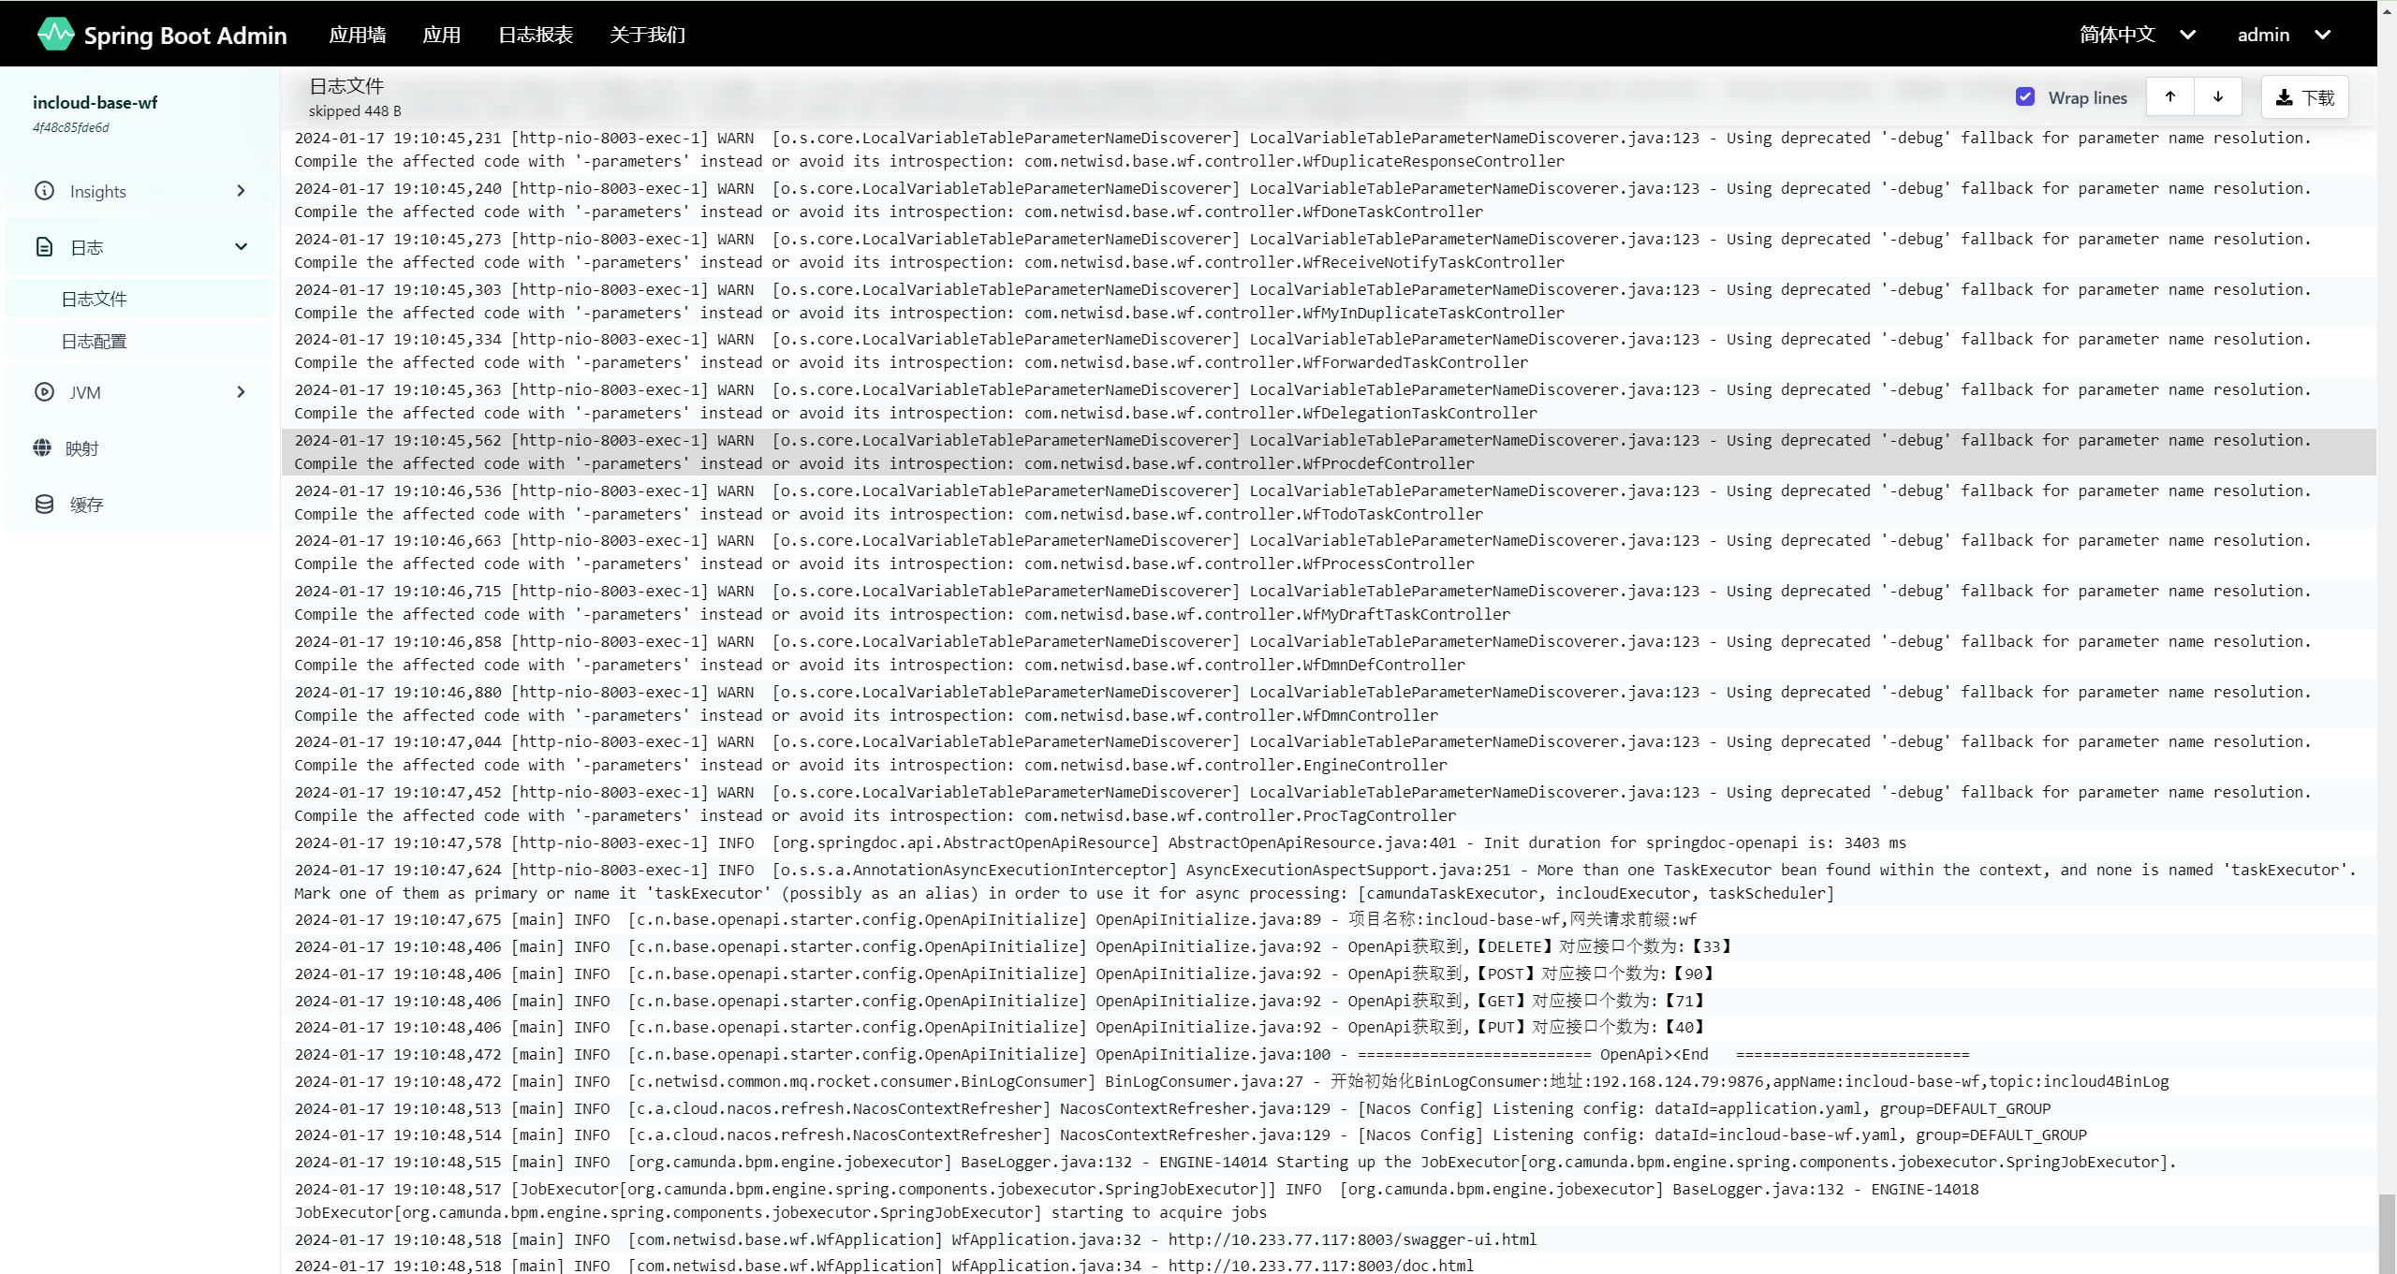Click the 下载 download button
Viewport: 2397px width, 1274px height.
tap(2304, 97)
